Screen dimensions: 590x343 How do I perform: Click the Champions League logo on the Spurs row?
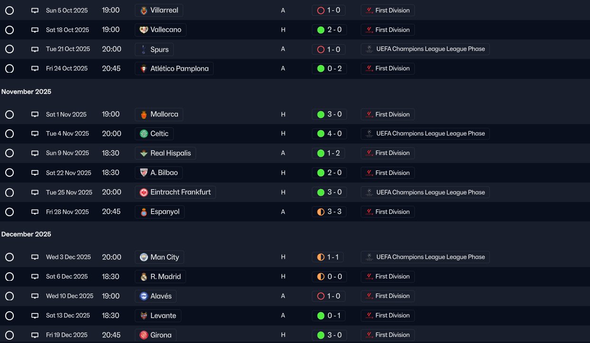[x=369, y=49]
